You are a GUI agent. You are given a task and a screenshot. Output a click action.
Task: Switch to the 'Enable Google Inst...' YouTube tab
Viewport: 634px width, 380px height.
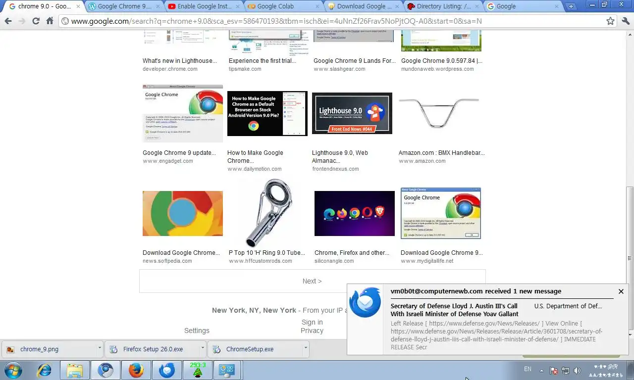coord(204,6)
